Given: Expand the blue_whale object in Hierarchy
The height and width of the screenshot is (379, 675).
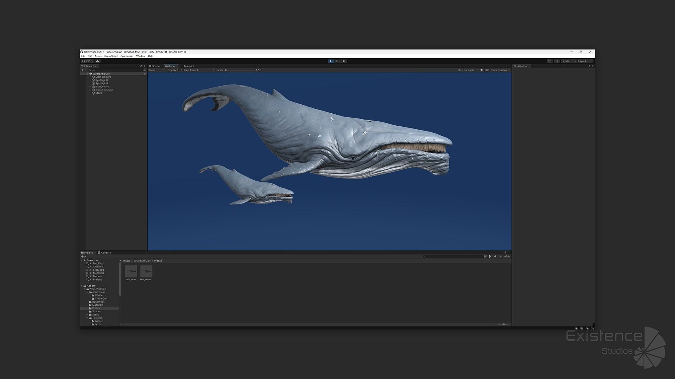Looking at the screenshot, I should coord(90,87).
